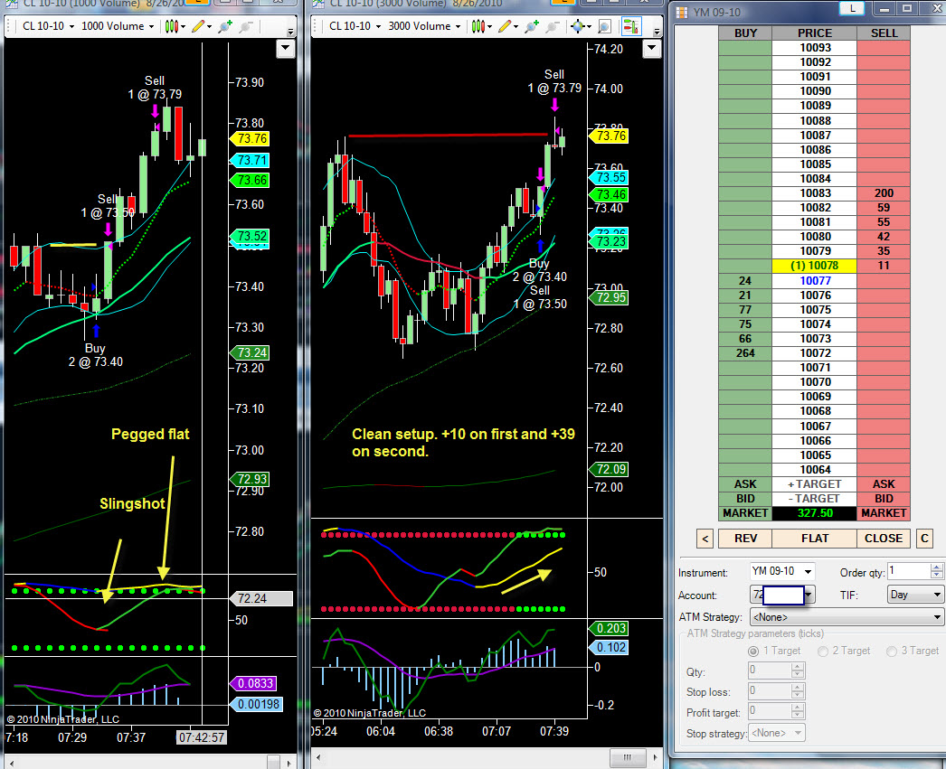Click the 72.95 green price marker in 3000 Volume chart
Screen dimensions: 946x769
609,297
